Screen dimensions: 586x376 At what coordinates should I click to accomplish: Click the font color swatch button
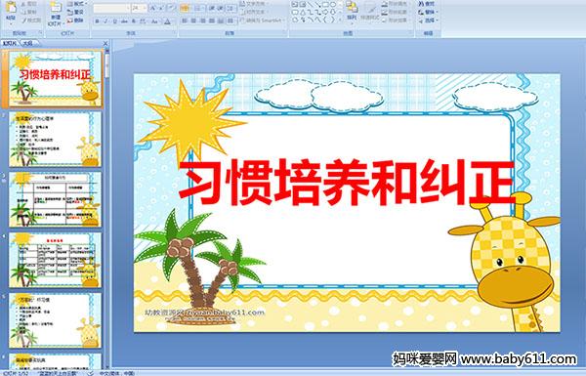[167, 21]
